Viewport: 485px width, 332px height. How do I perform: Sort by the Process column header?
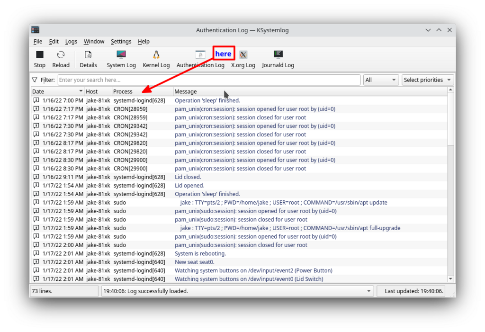pos(142,91)
